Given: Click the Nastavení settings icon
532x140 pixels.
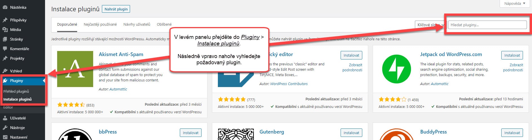Looking at the screenshot, I should pyautogui.click(x=5, y=137).
